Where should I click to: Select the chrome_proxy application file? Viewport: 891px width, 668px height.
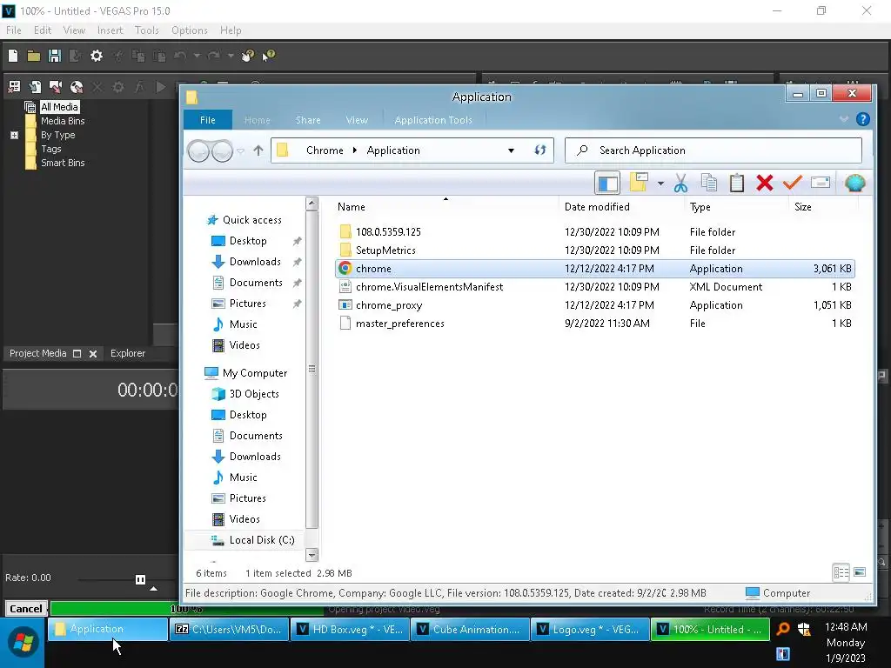point(594,305)
